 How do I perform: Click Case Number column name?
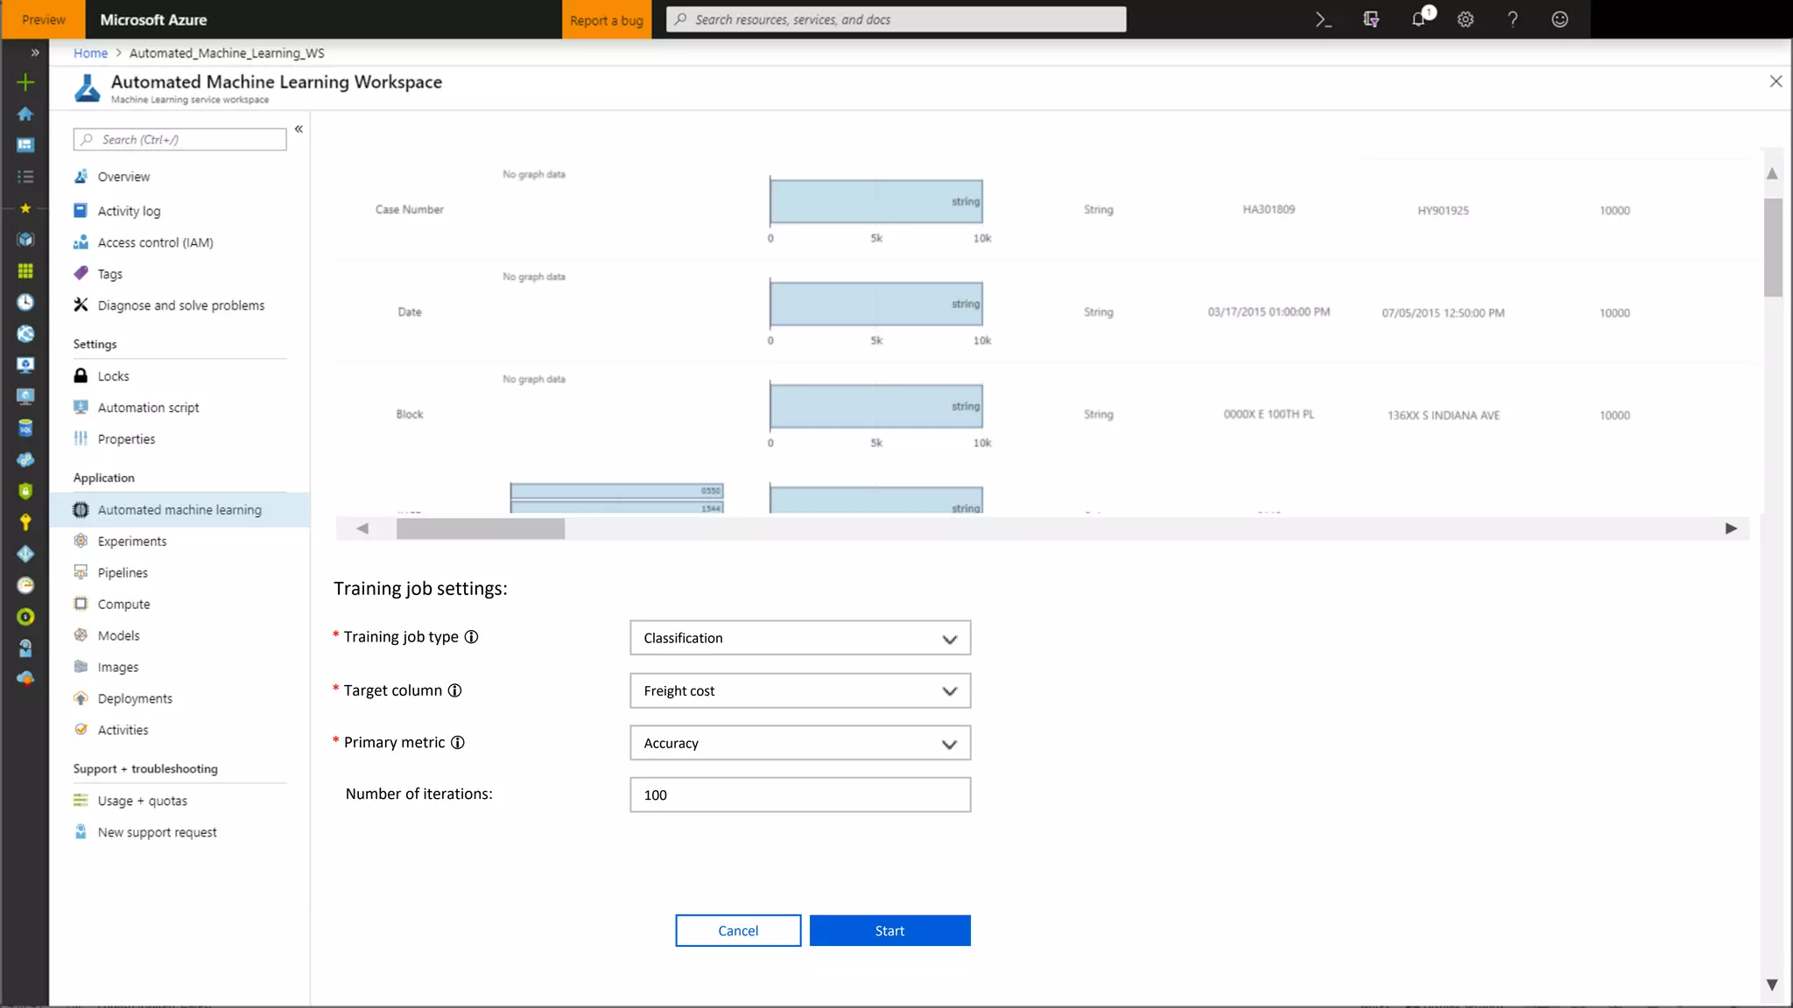[x=409, y=210]
